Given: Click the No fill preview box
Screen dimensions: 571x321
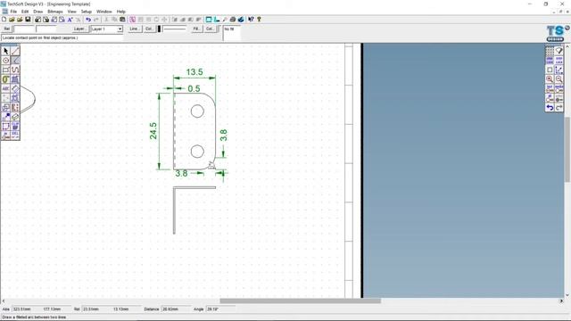Looking at the screenshot, I should [x=232, y=33].
